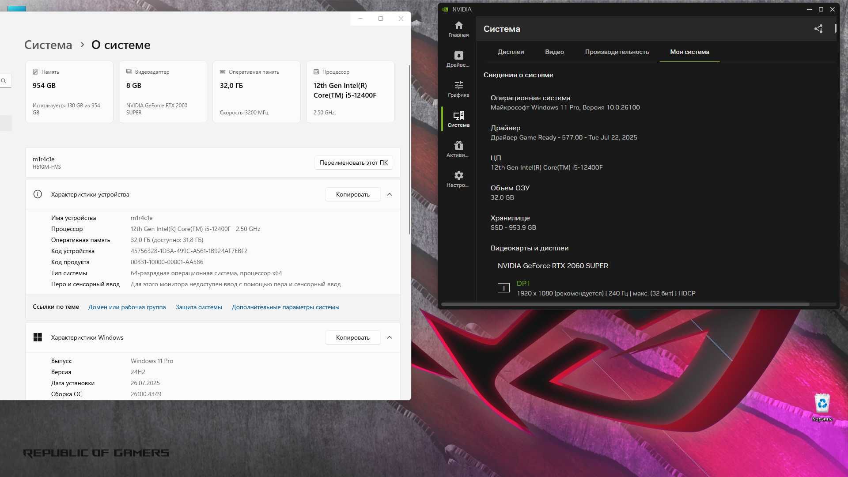Click Майкрософт Windows 11 Pro version line
The width and height of the screenshot is (848, 477).
pyautogui.click(x=565, y=107)
